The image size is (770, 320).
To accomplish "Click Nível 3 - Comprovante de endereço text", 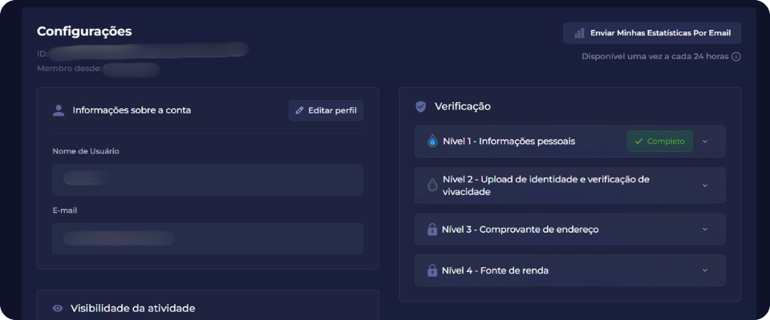I will coord(520,230).
